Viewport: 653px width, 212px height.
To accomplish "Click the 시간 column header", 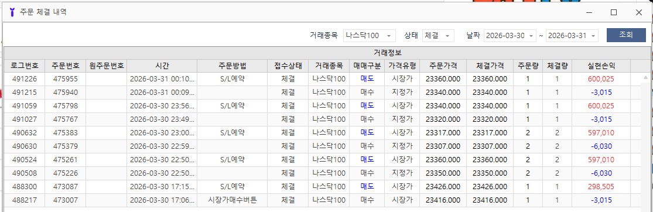I will pyautogui.click(x=162, y=66).
